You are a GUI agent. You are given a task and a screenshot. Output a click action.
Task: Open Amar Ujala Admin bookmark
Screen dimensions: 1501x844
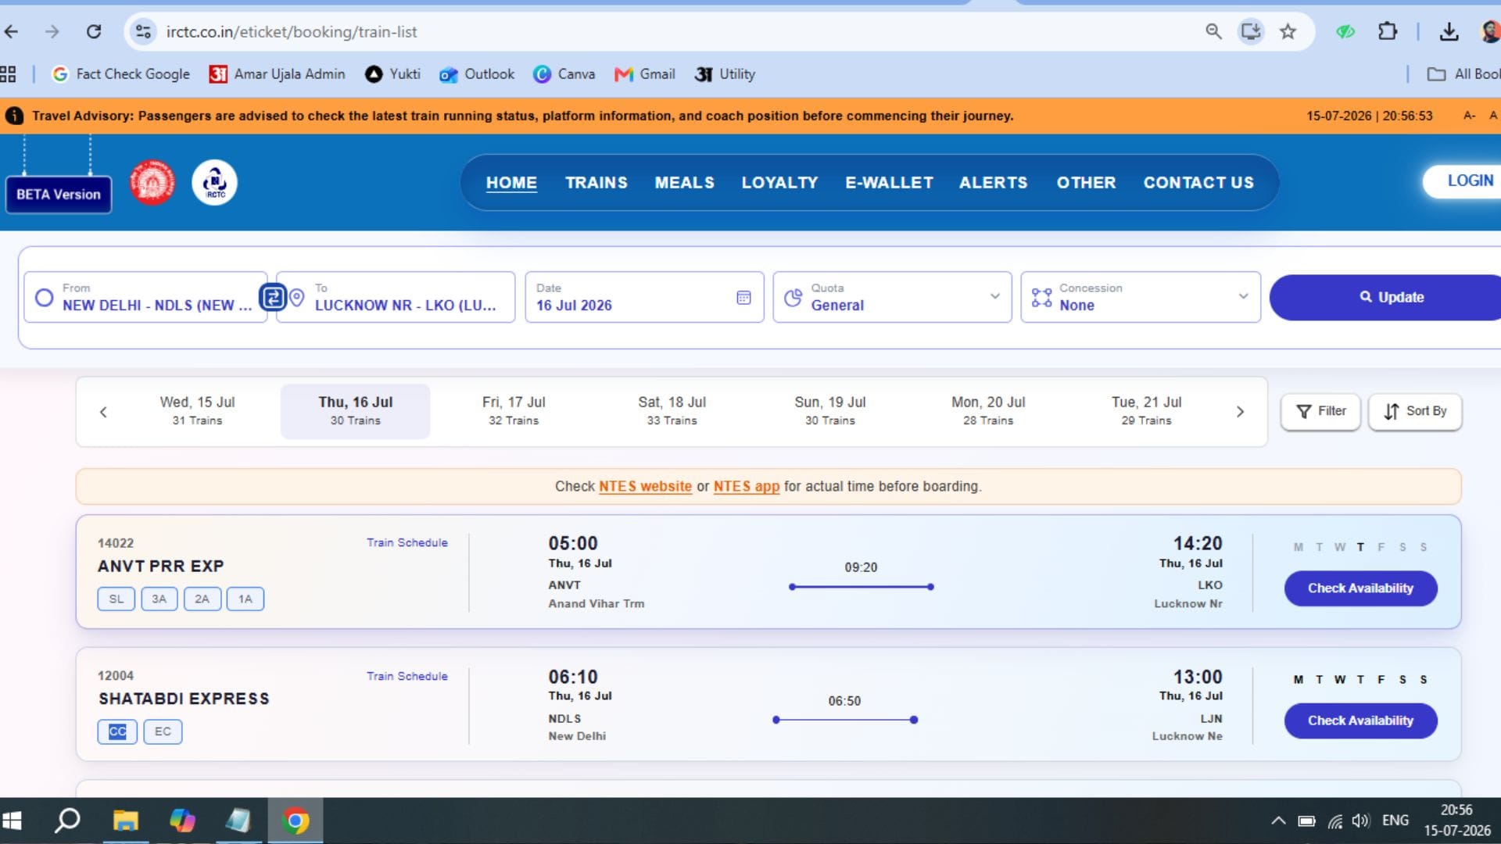click(x=277, y=74)
